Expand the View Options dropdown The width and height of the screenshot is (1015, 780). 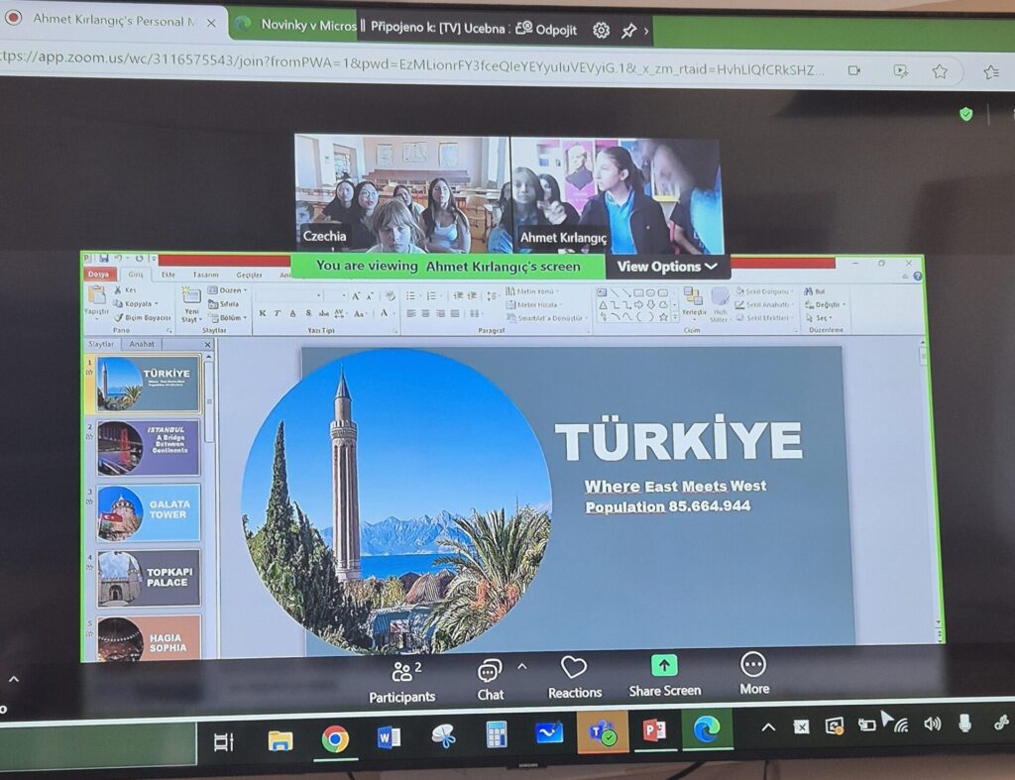coord(667,266)
